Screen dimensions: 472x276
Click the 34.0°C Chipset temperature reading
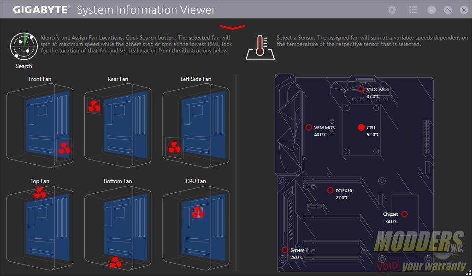click(x=391, y=221)
